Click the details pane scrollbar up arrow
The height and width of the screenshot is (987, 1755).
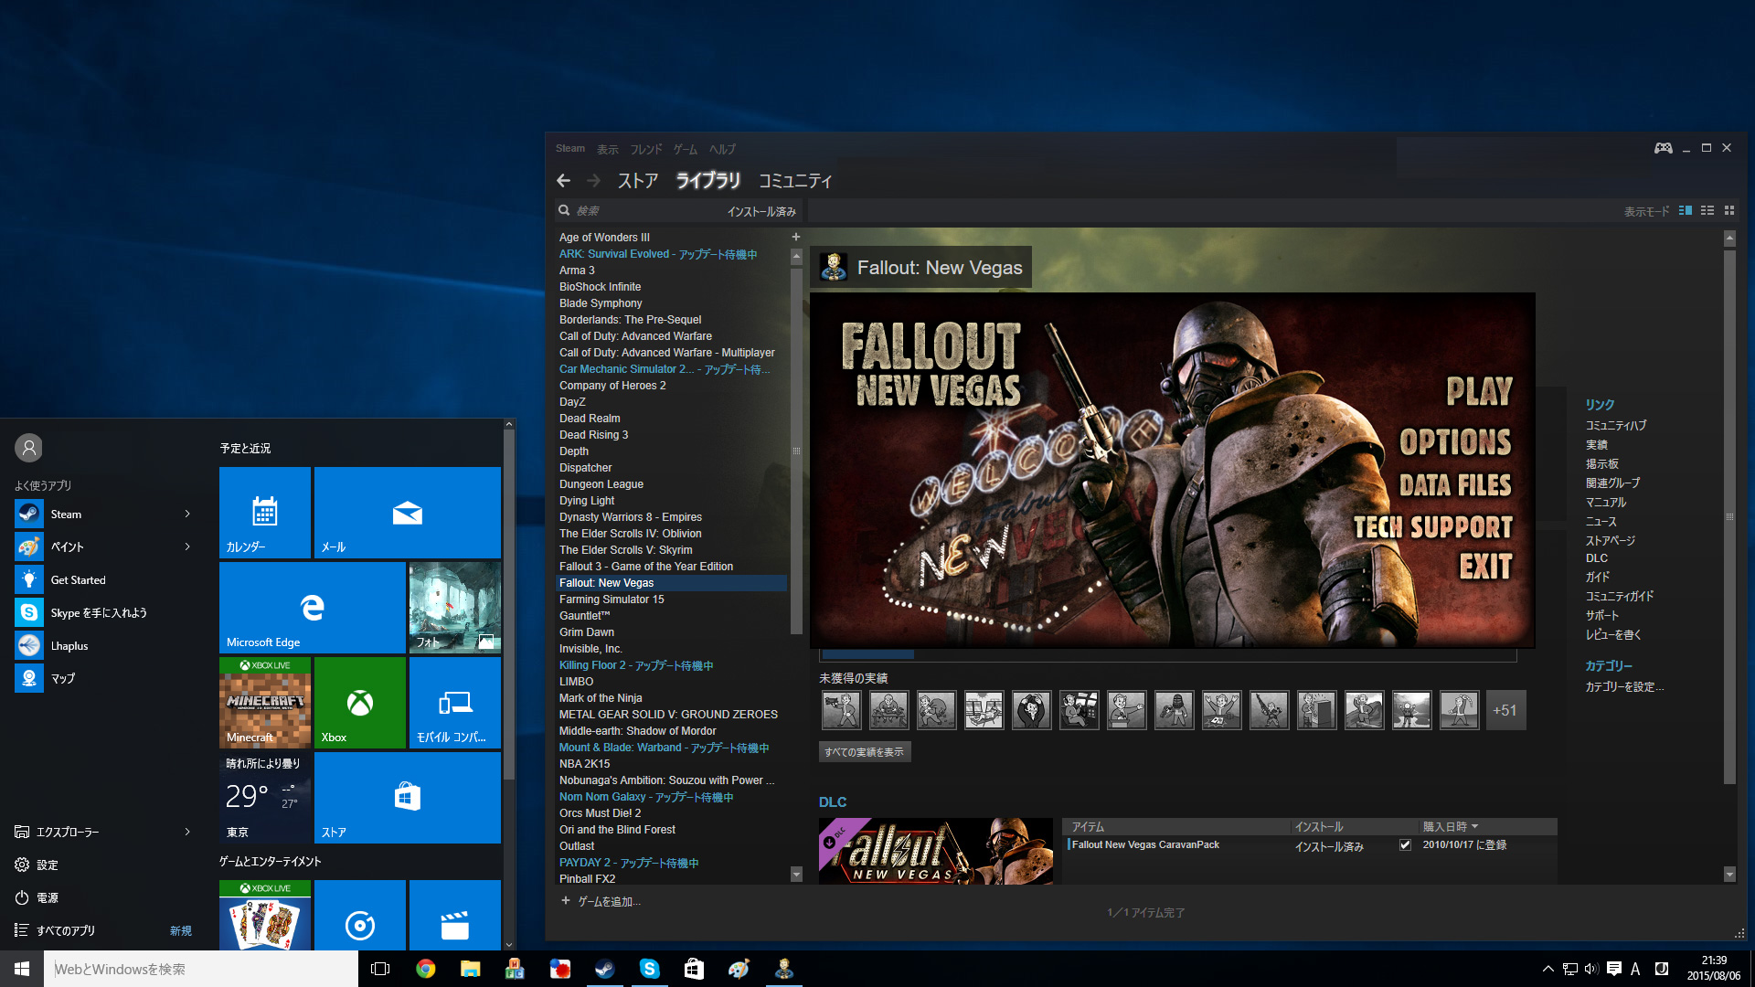click(1729, 239)
